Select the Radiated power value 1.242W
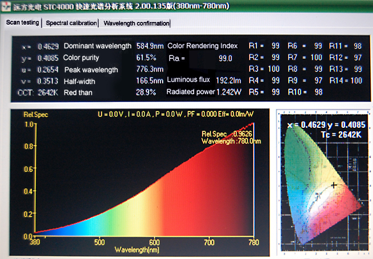The width and height of the screenshot is (373, 259). point(228,92)
